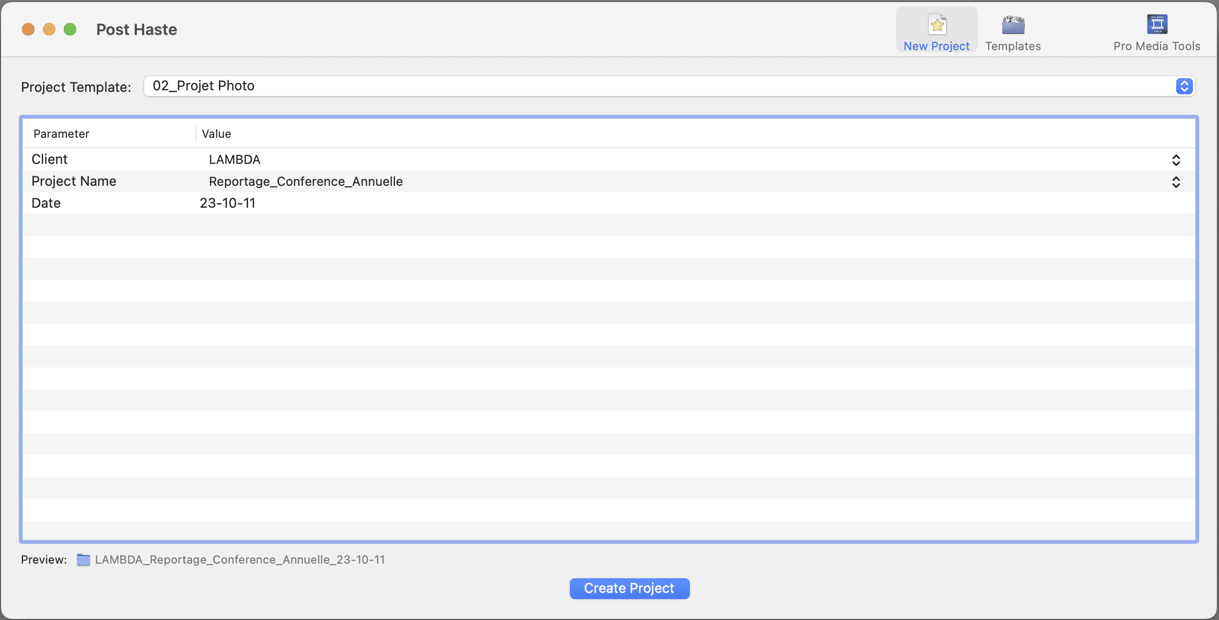
Task: Click the New Project star icon
Action: pyautogui.click(x=937, y=25)
